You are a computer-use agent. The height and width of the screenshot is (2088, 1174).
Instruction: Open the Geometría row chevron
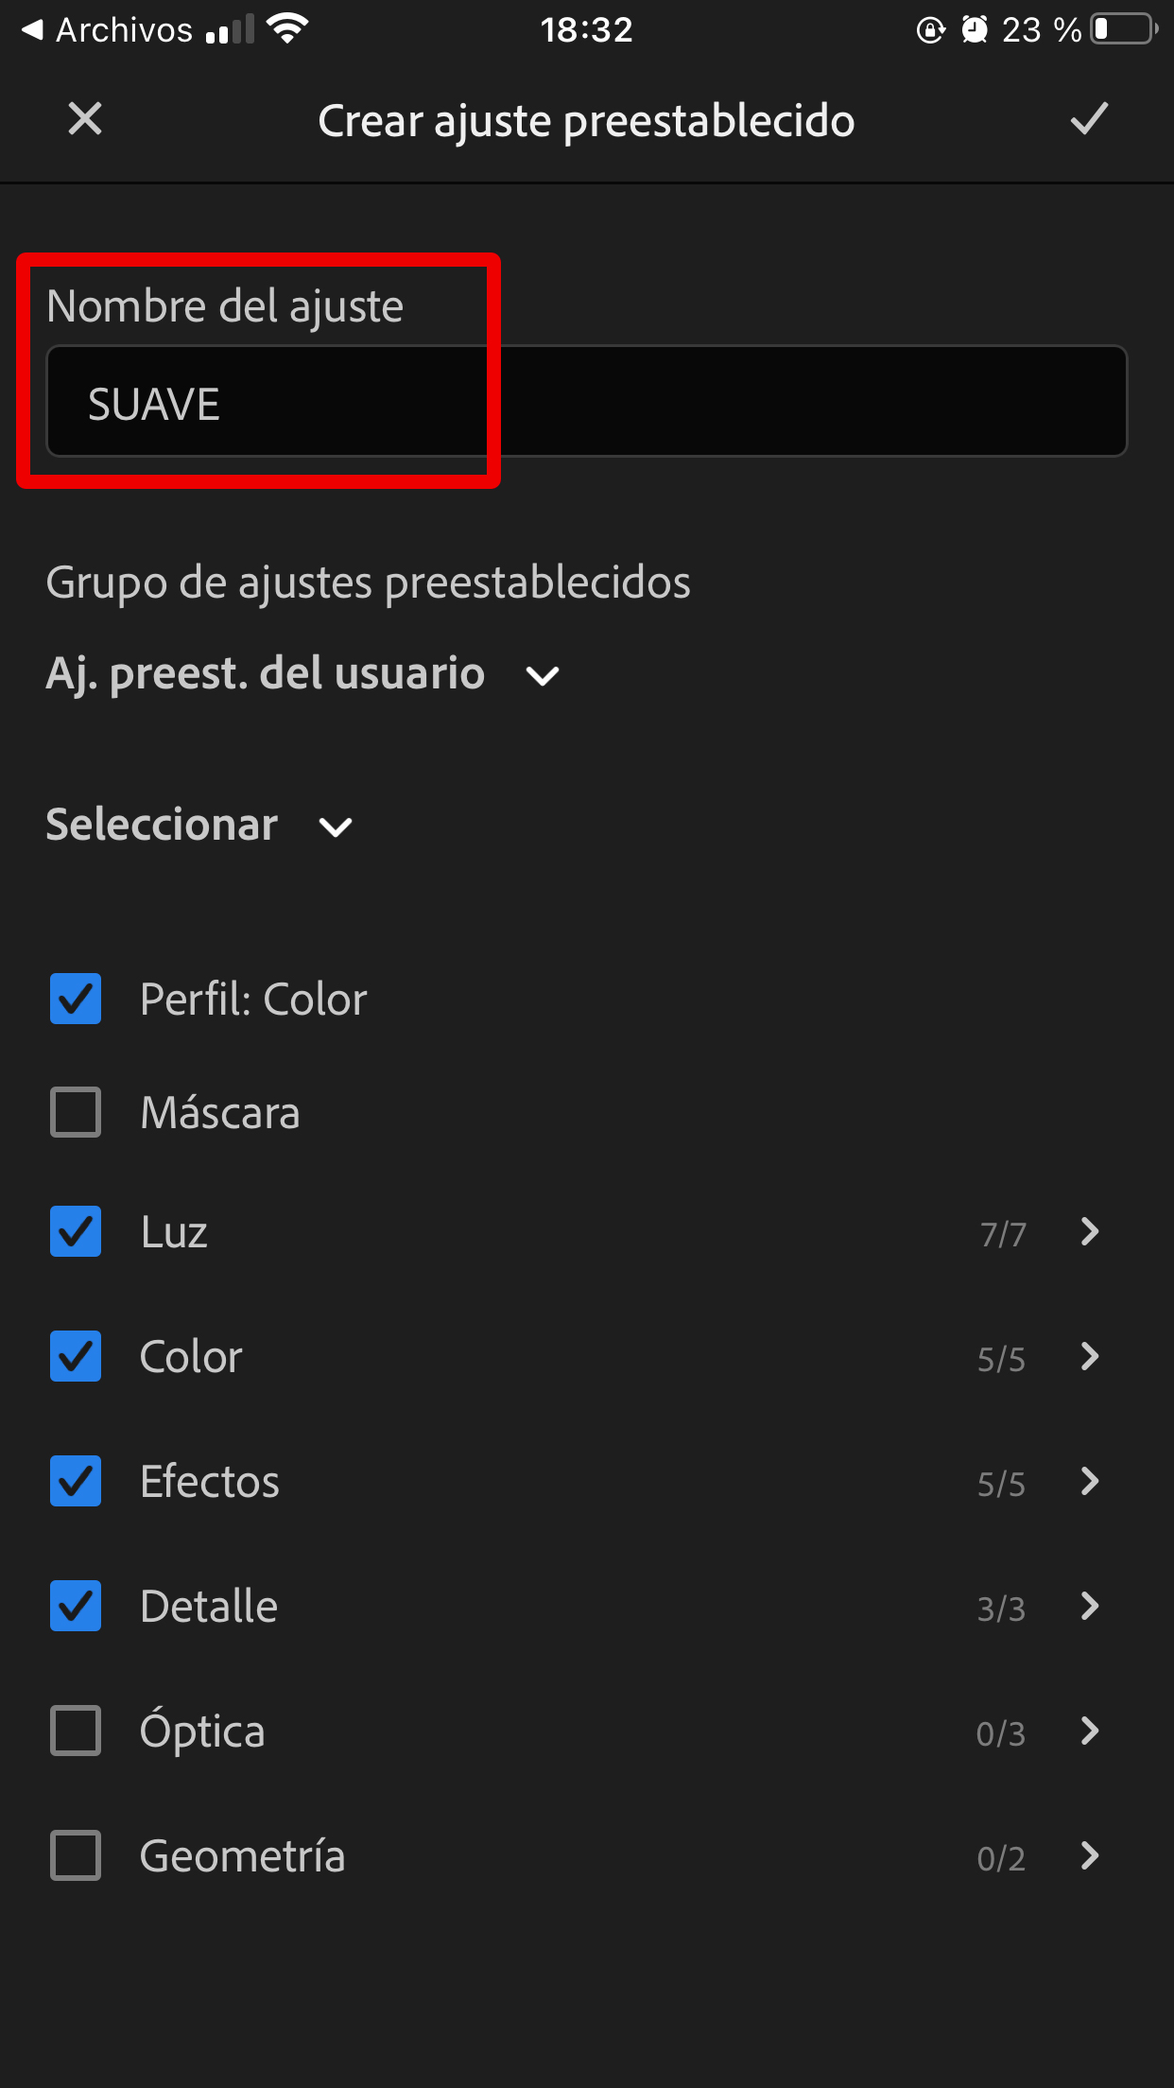(1090, 1855)
